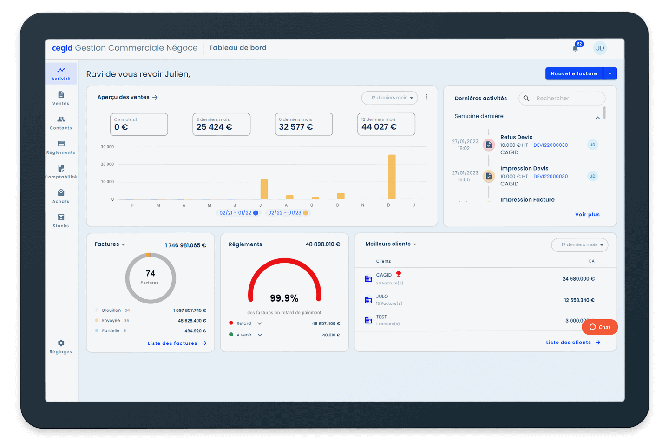Go to Contacts in sidebar
Viewport: 669px width, 442px height.
61,123
